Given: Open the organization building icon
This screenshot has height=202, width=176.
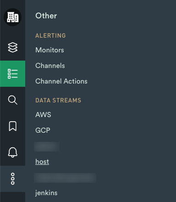Looking at the screenshot, I should [12, 17].
